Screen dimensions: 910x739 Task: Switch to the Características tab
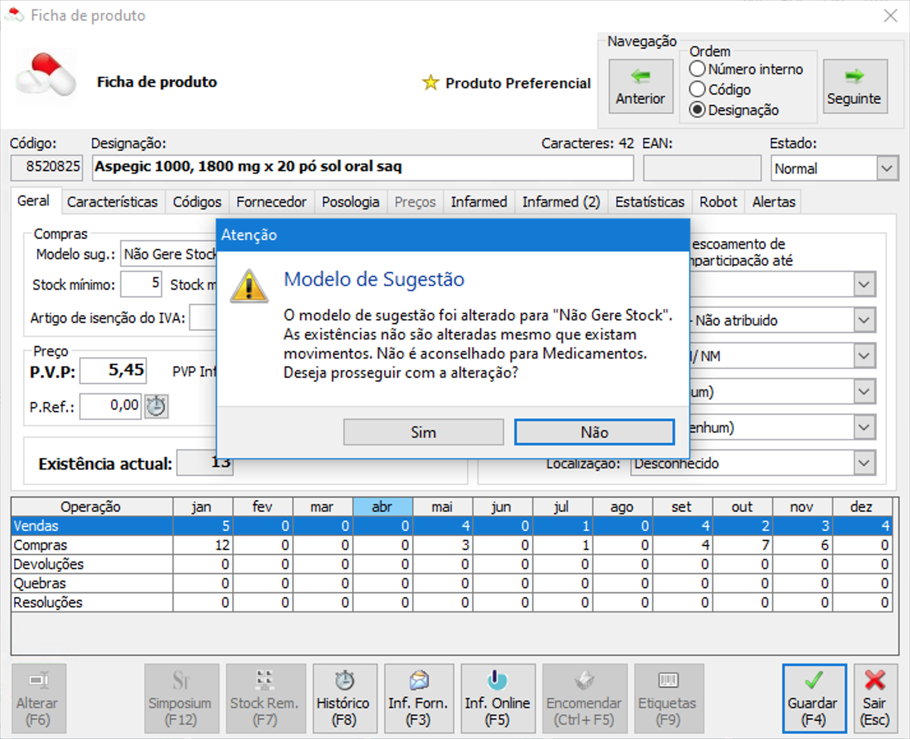tap(112, 202)
